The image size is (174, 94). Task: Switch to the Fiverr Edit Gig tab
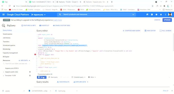click(41, 2)
